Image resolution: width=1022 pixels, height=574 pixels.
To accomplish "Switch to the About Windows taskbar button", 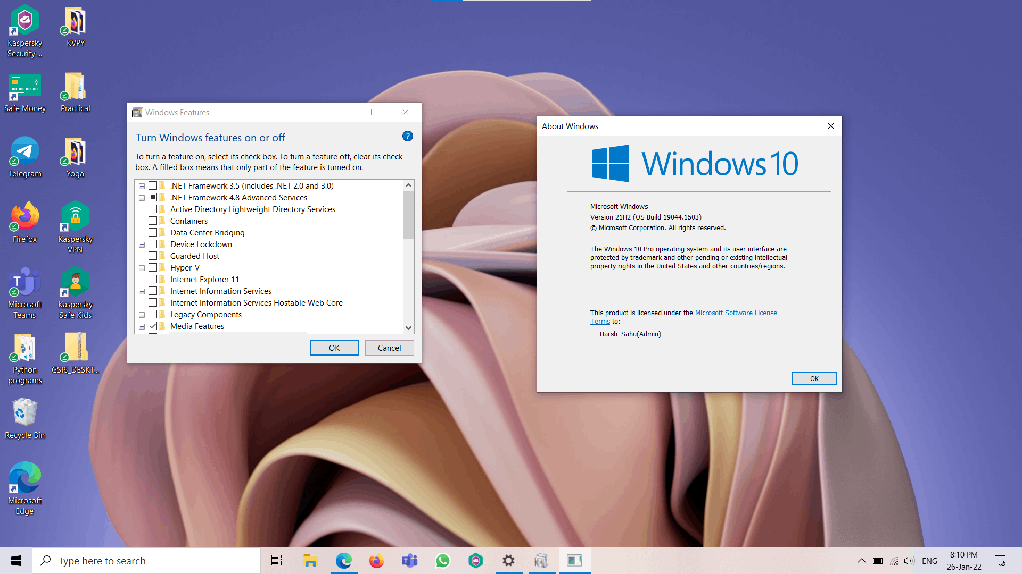I will [x=575, y=561].
